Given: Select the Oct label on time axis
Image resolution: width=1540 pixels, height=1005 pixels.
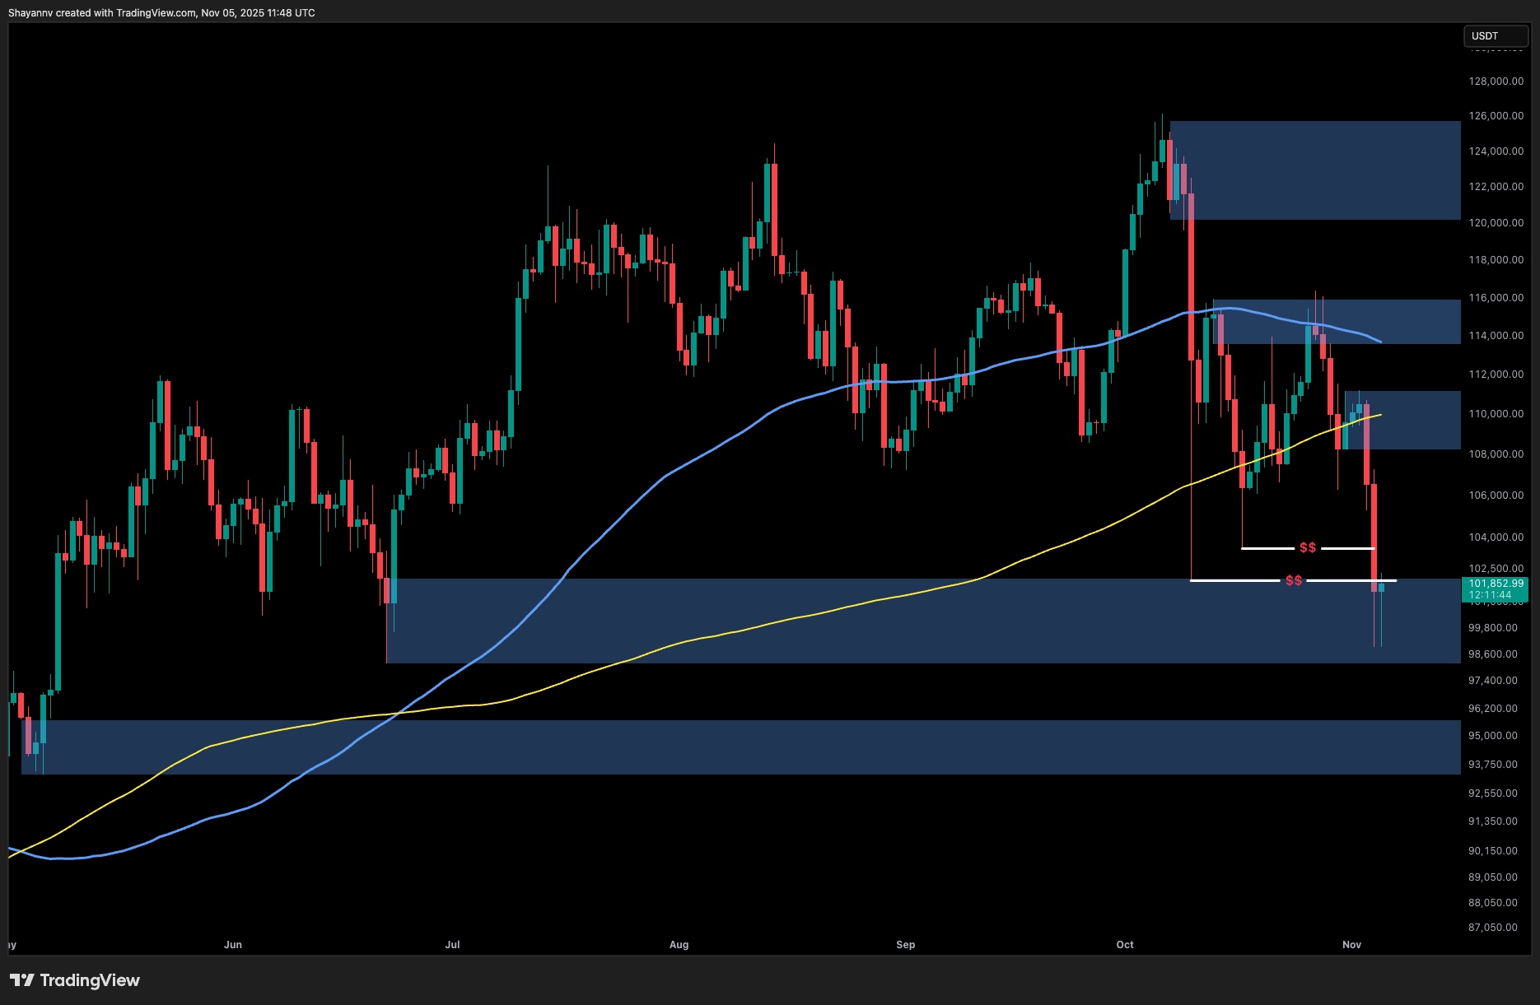Looking at the screenshot, I should [1125, 945].
